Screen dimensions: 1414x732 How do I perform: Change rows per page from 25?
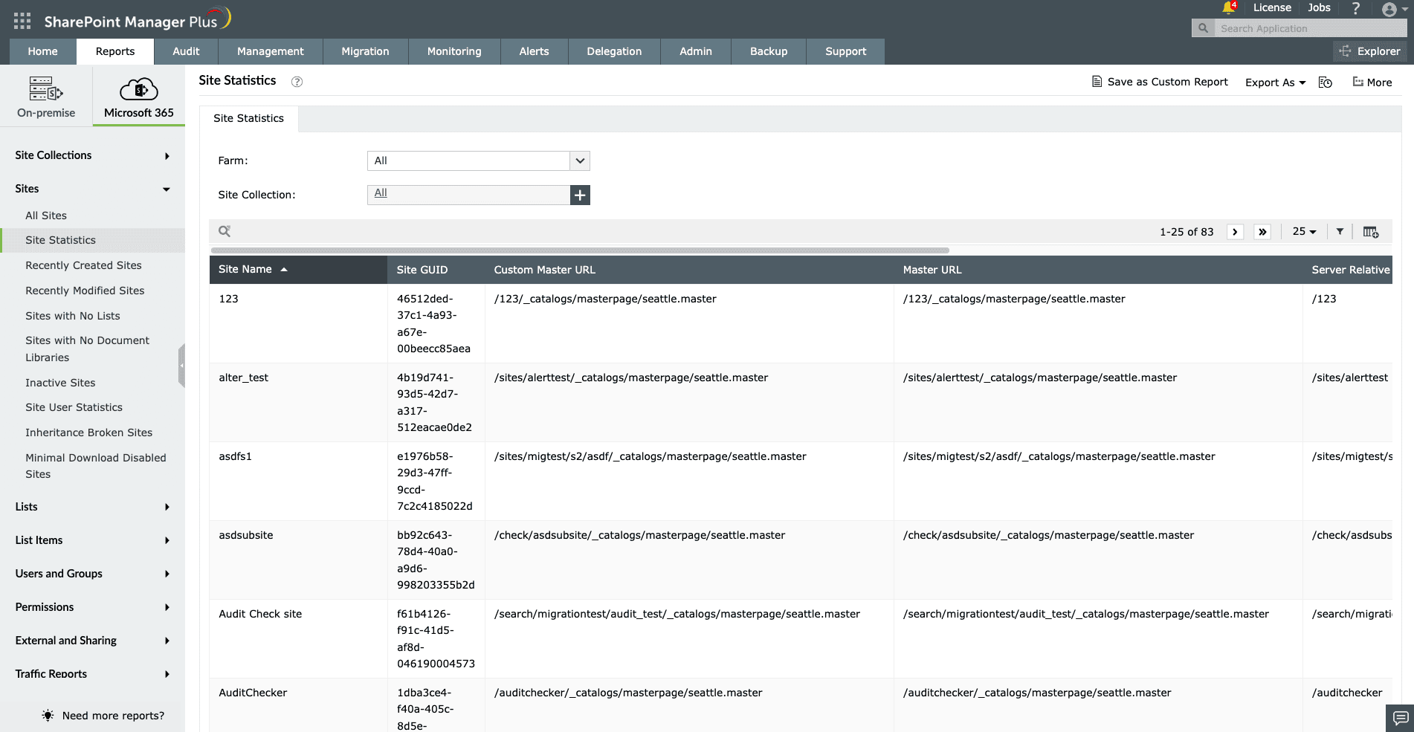[1304, 231]
